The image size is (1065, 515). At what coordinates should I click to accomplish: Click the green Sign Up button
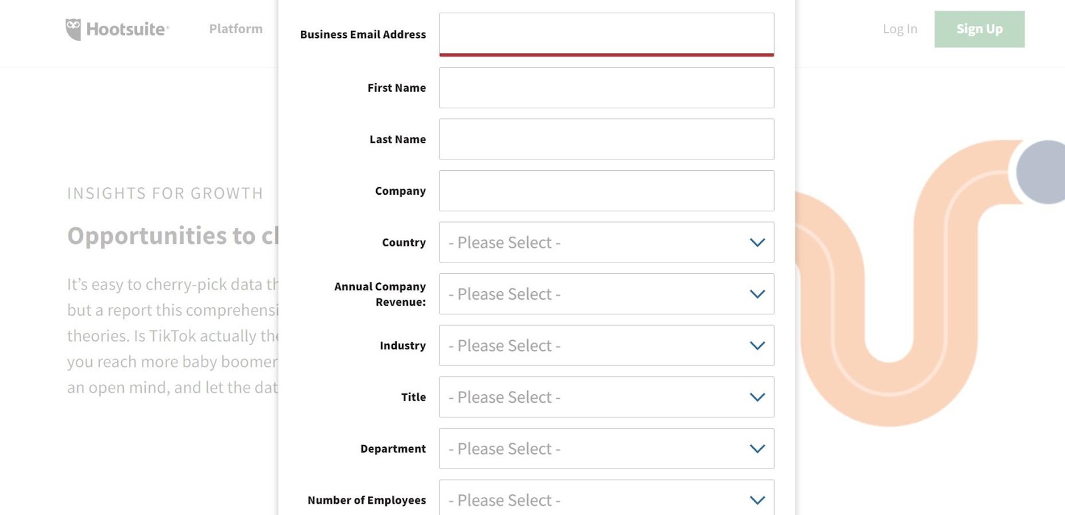tap(979, 29)
